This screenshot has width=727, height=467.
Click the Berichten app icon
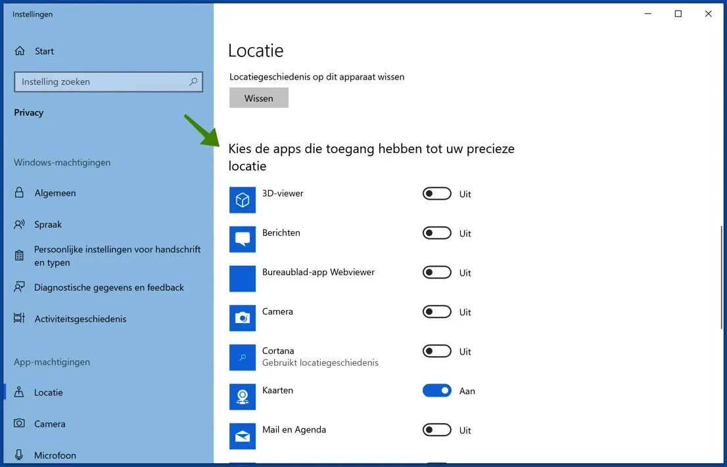point(243,240)
